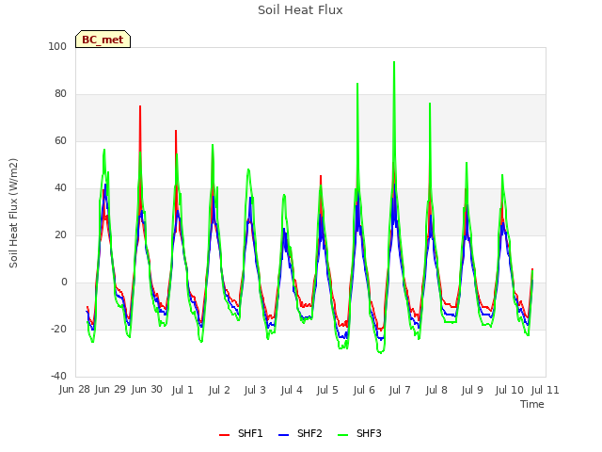Click the 100 y-axis tick label
Screen dimensions: 602x452
[x=57, y=47]
